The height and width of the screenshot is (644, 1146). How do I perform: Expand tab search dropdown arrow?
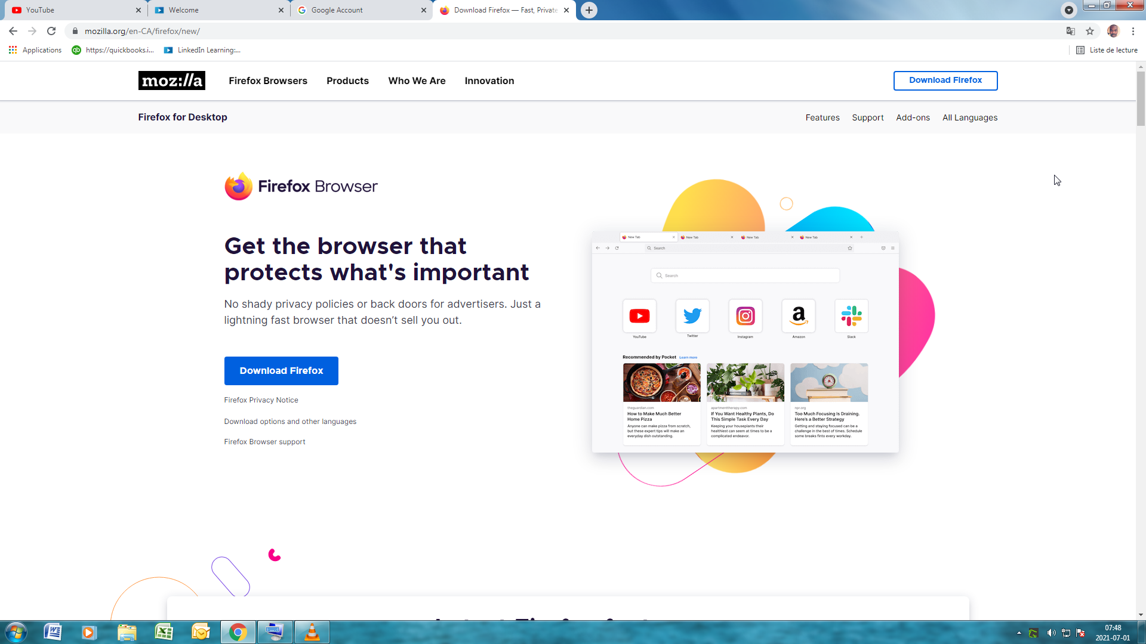(1068, 10)
